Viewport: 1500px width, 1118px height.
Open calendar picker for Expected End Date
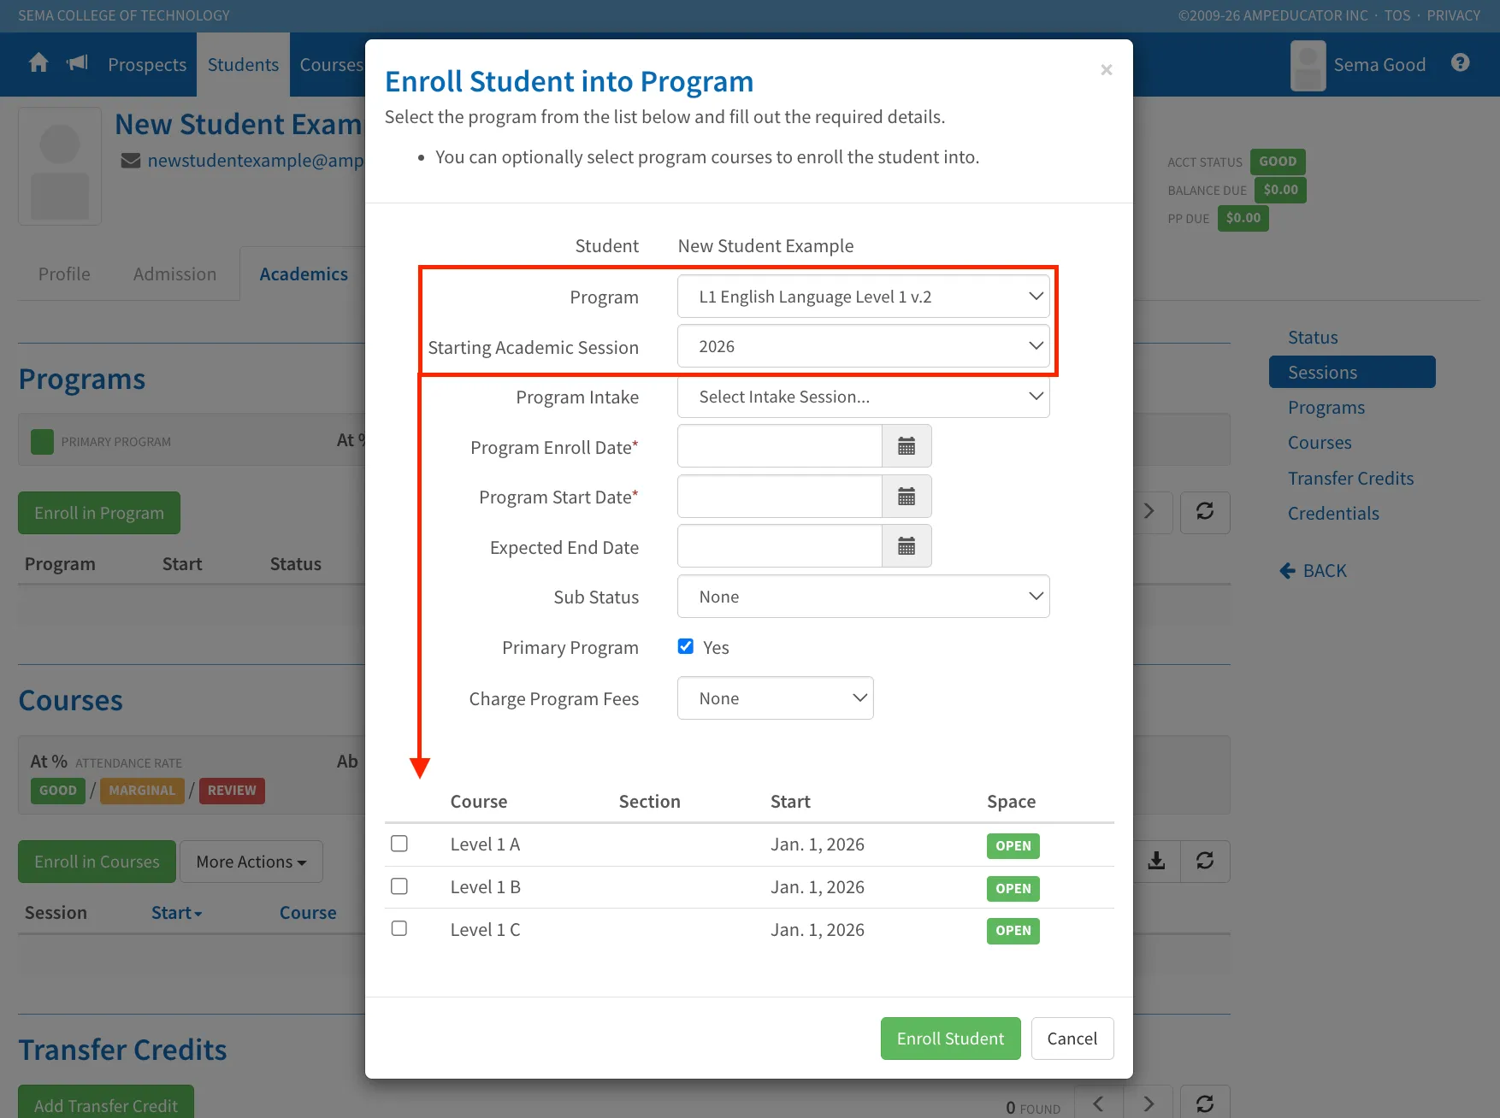[906, 546]
